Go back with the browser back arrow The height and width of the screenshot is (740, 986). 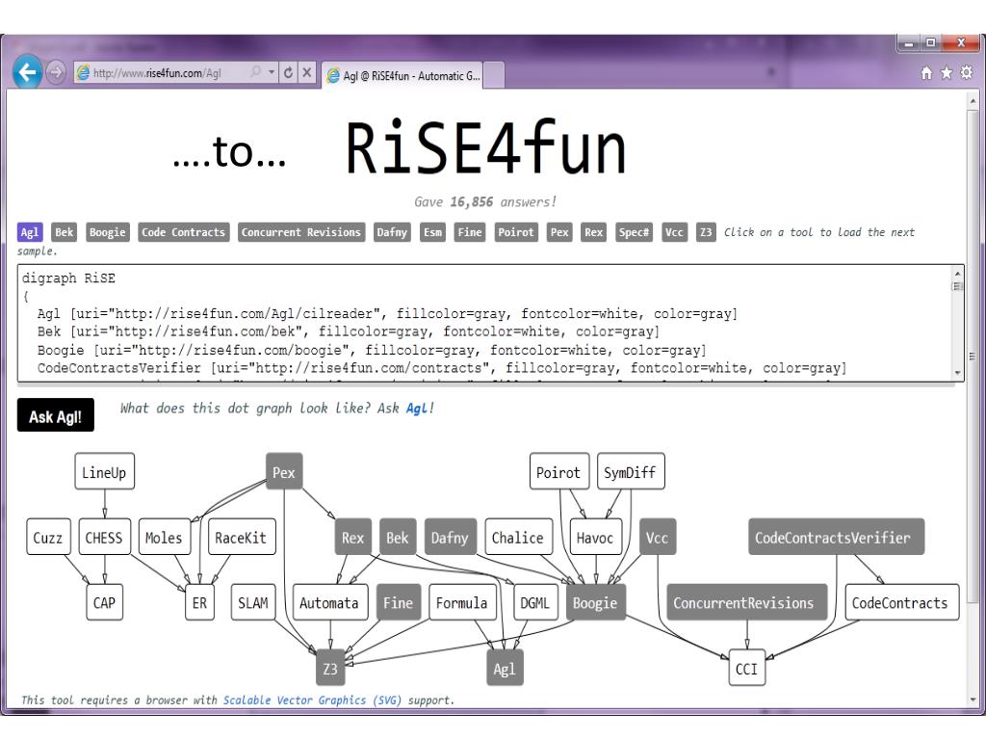27,72
